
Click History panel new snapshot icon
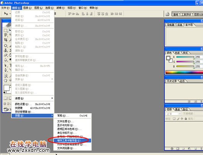tap(195, 101)
